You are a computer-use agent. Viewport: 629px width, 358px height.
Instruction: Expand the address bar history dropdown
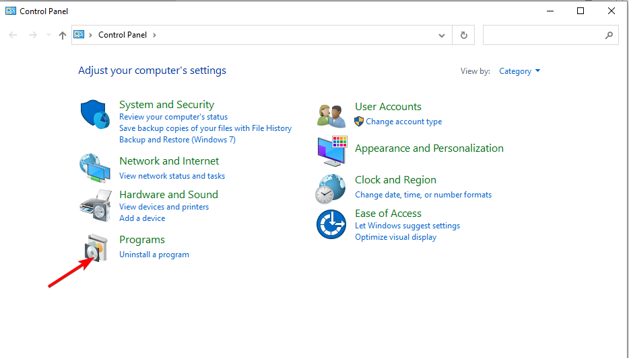pyautogui.click(x=442, y=36)
